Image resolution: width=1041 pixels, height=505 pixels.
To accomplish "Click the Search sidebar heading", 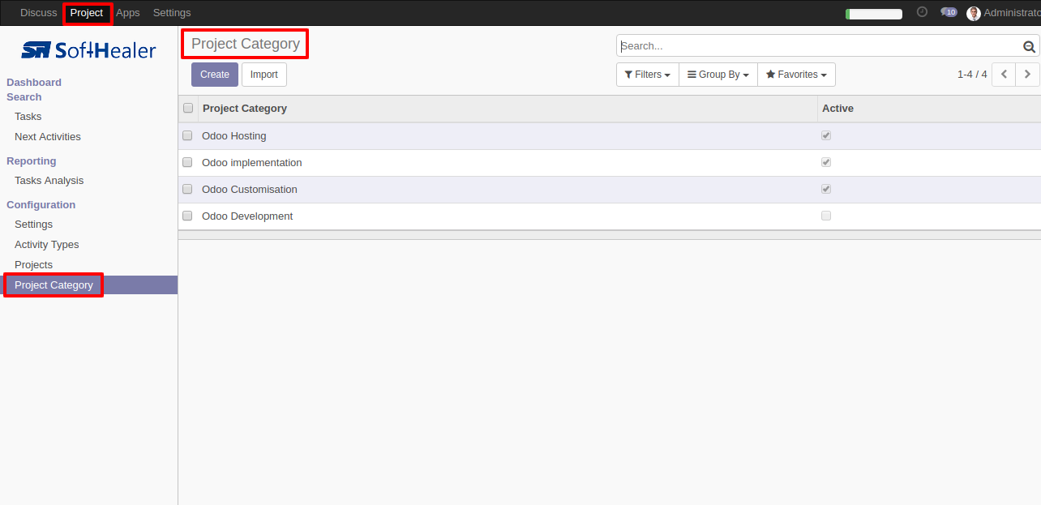I will [x=24, y=97].
